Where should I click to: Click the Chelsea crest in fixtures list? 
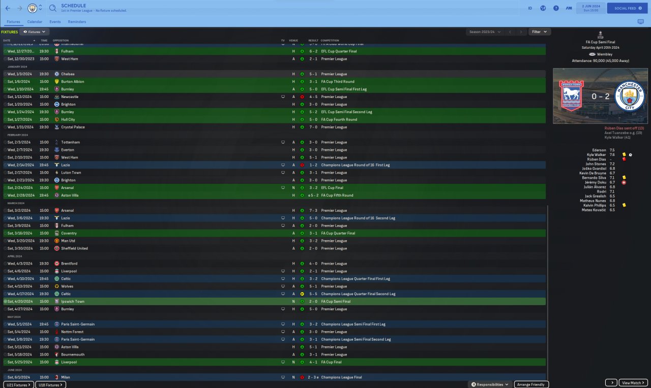click(x=57, y=74)
